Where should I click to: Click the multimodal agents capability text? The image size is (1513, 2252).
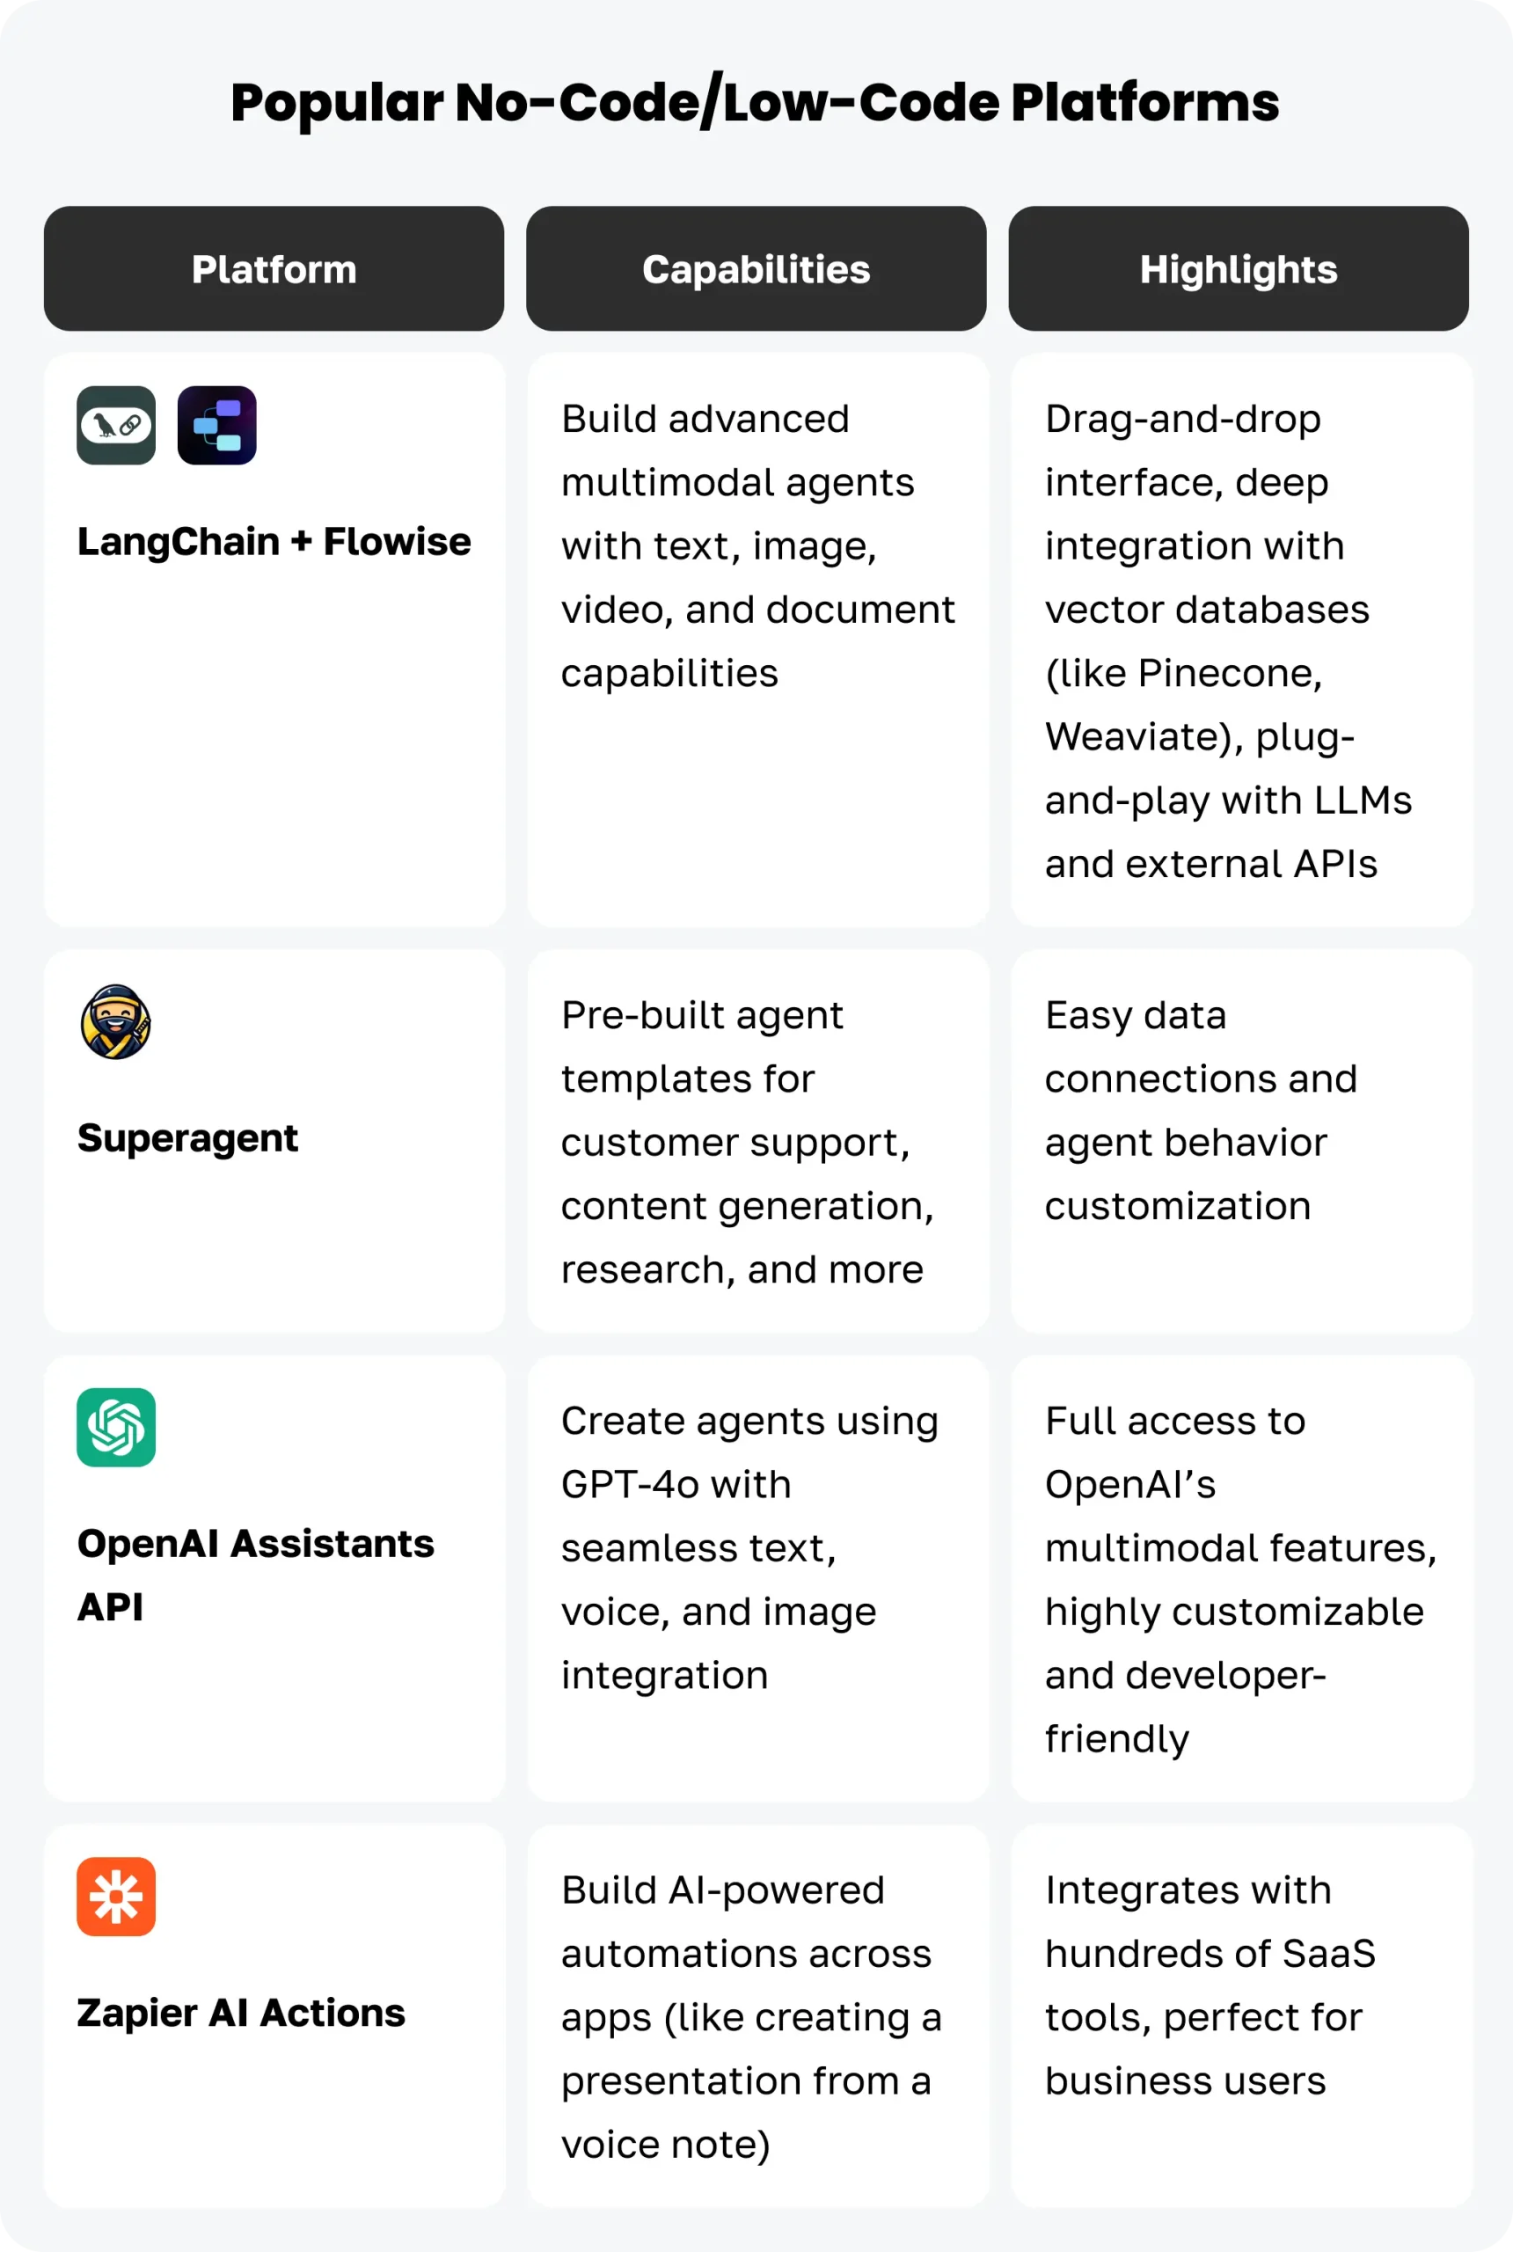(x=756, y=546)
